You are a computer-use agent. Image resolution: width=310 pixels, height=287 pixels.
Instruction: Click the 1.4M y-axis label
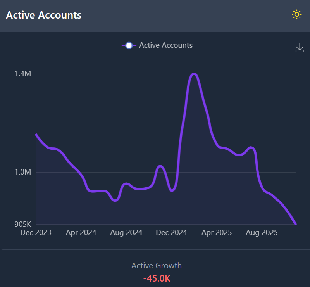click(x=22, y=74)
